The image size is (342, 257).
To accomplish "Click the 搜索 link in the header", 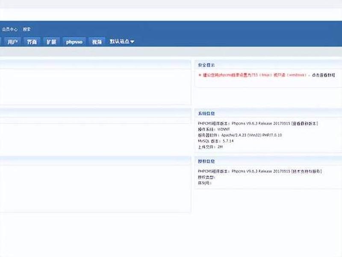I will [27, 29].
